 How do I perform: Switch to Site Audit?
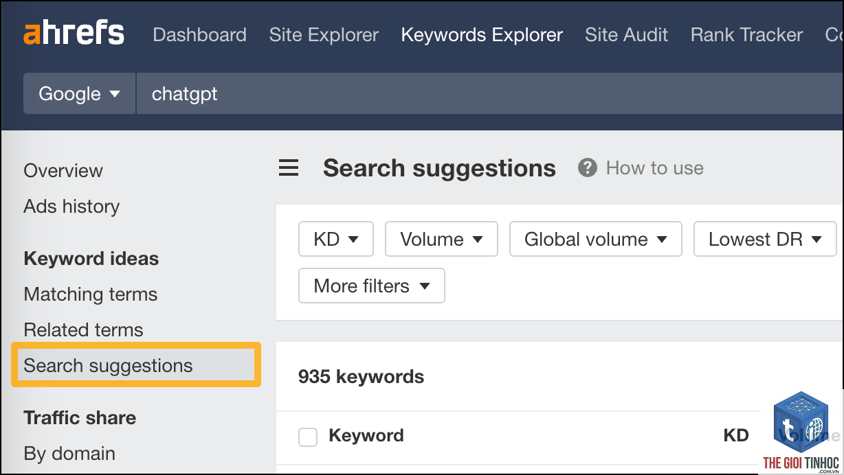point(626,35)
